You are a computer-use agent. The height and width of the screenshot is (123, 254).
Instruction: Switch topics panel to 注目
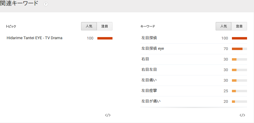point(105,26)
